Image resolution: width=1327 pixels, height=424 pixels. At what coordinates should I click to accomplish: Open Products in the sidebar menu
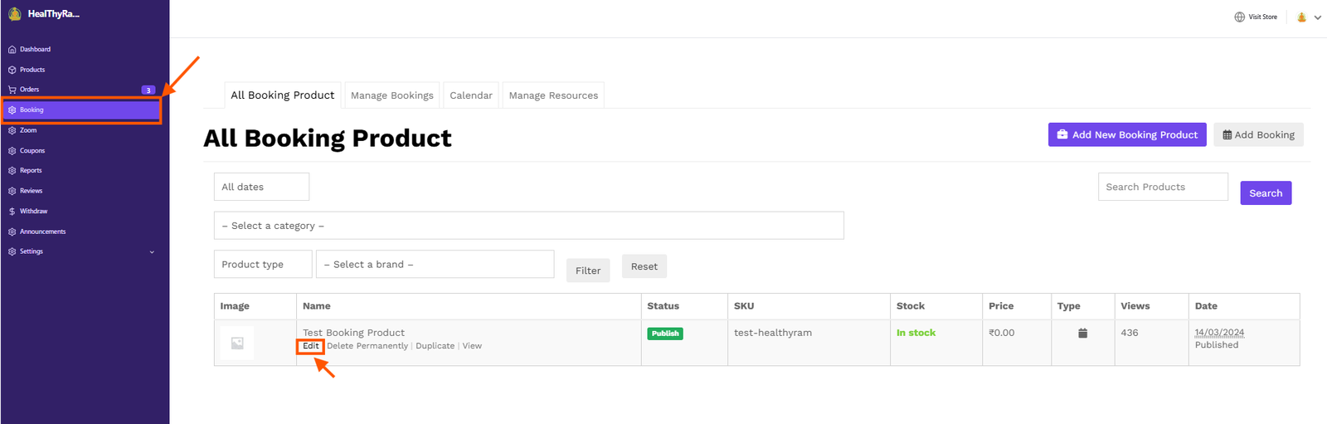click(32, 70)
